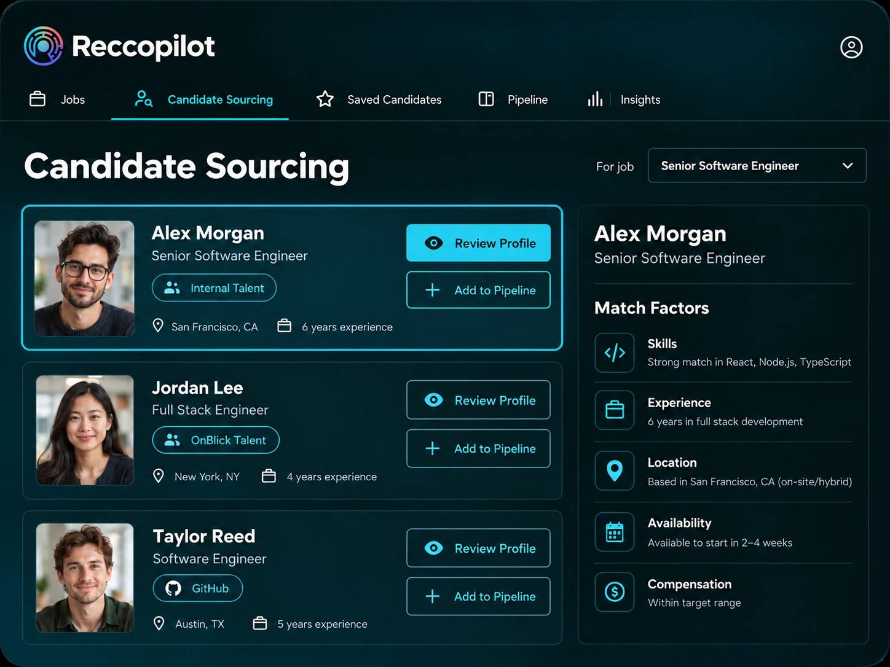Image resolution: width=890 pixels, height=667 pixels.
Task: Click the OnBlick Talent source tag
Action: [216, 440]
